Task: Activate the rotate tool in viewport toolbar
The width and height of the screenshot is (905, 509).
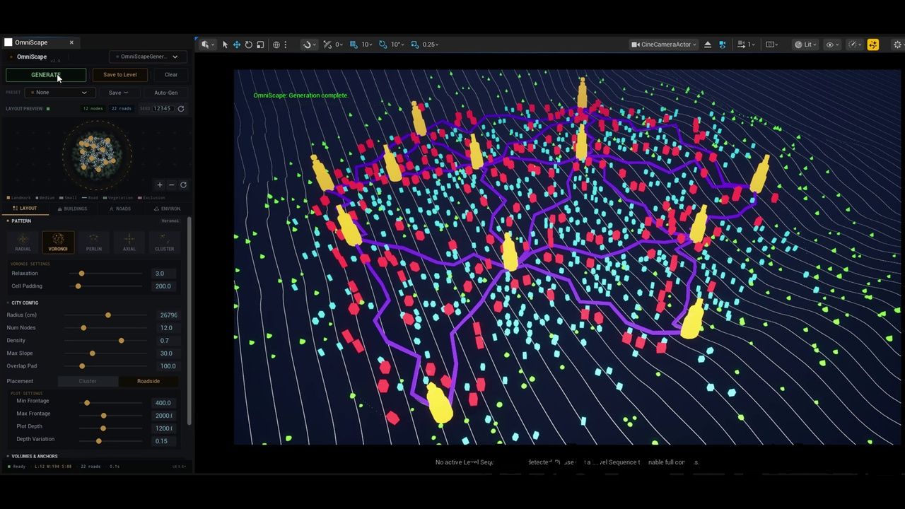Action: point(249,45)
